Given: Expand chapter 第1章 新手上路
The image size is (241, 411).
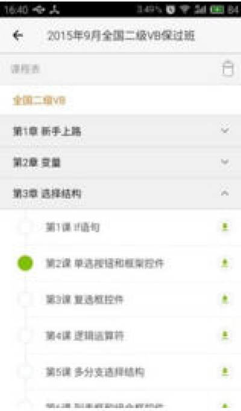Looking at the screenshot, I should click(120, 131).
